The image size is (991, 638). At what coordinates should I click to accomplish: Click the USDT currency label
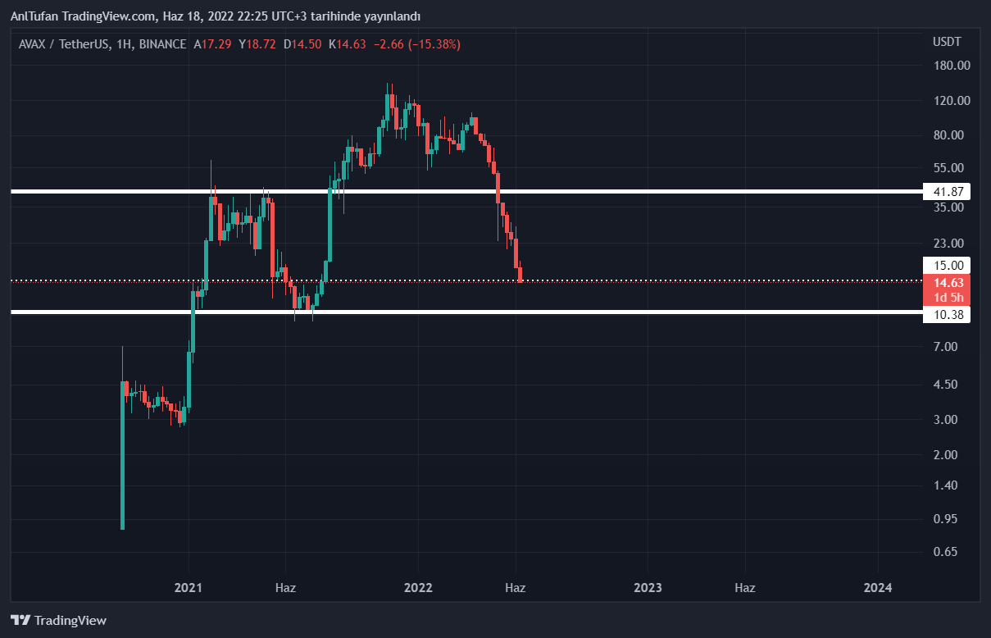946,41
